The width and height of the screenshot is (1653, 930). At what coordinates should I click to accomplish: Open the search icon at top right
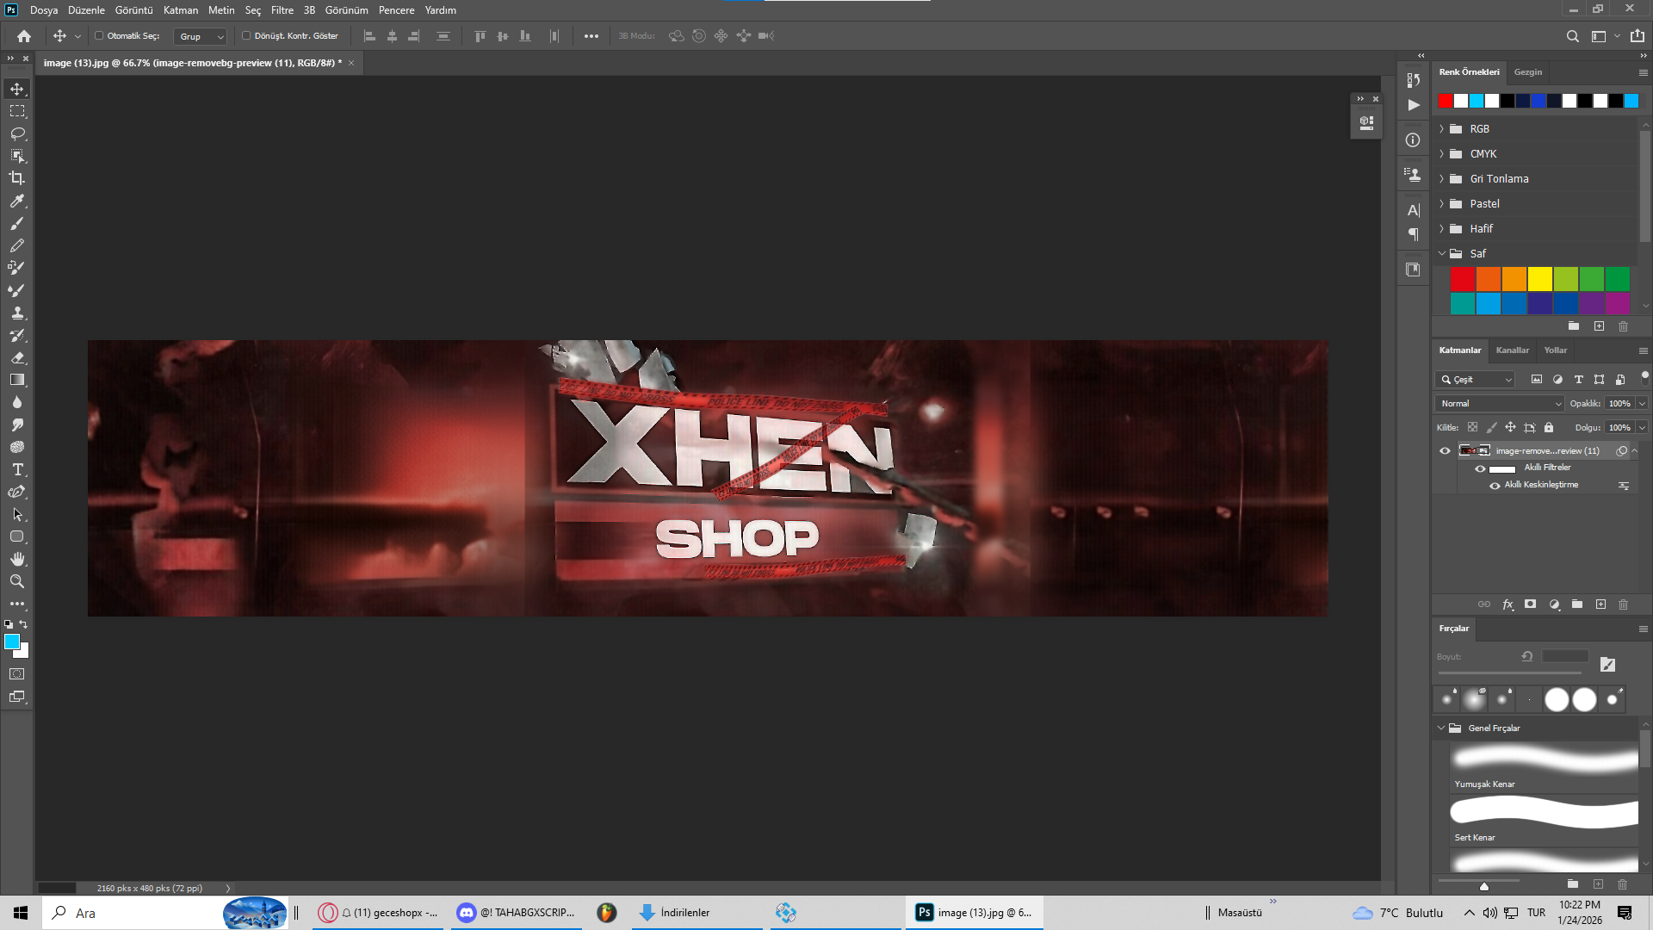point(1573,36)
